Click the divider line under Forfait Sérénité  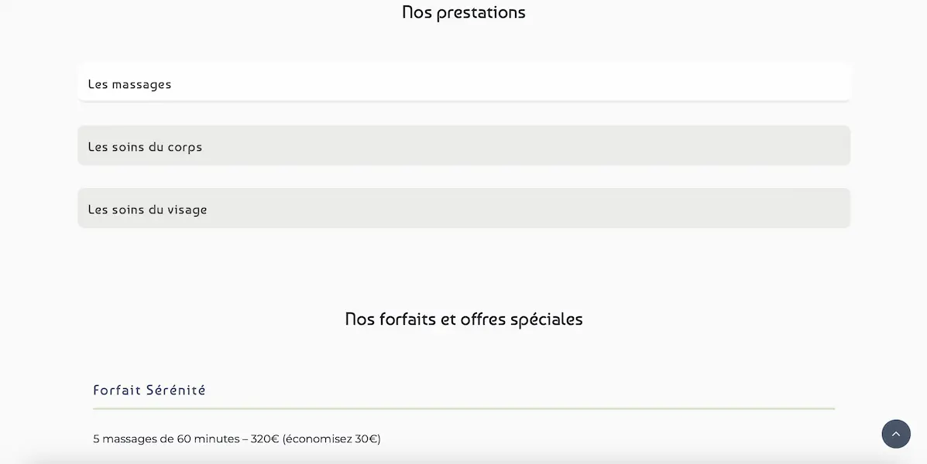pos(463,408)
